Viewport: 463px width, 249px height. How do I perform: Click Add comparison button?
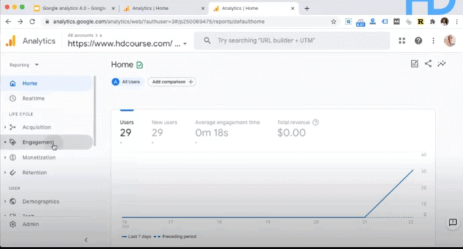click(x=172, y=82)
